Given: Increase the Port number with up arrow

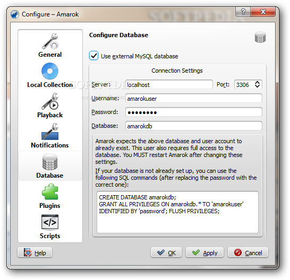Looking at the screenshot, I should click(257, 82).
